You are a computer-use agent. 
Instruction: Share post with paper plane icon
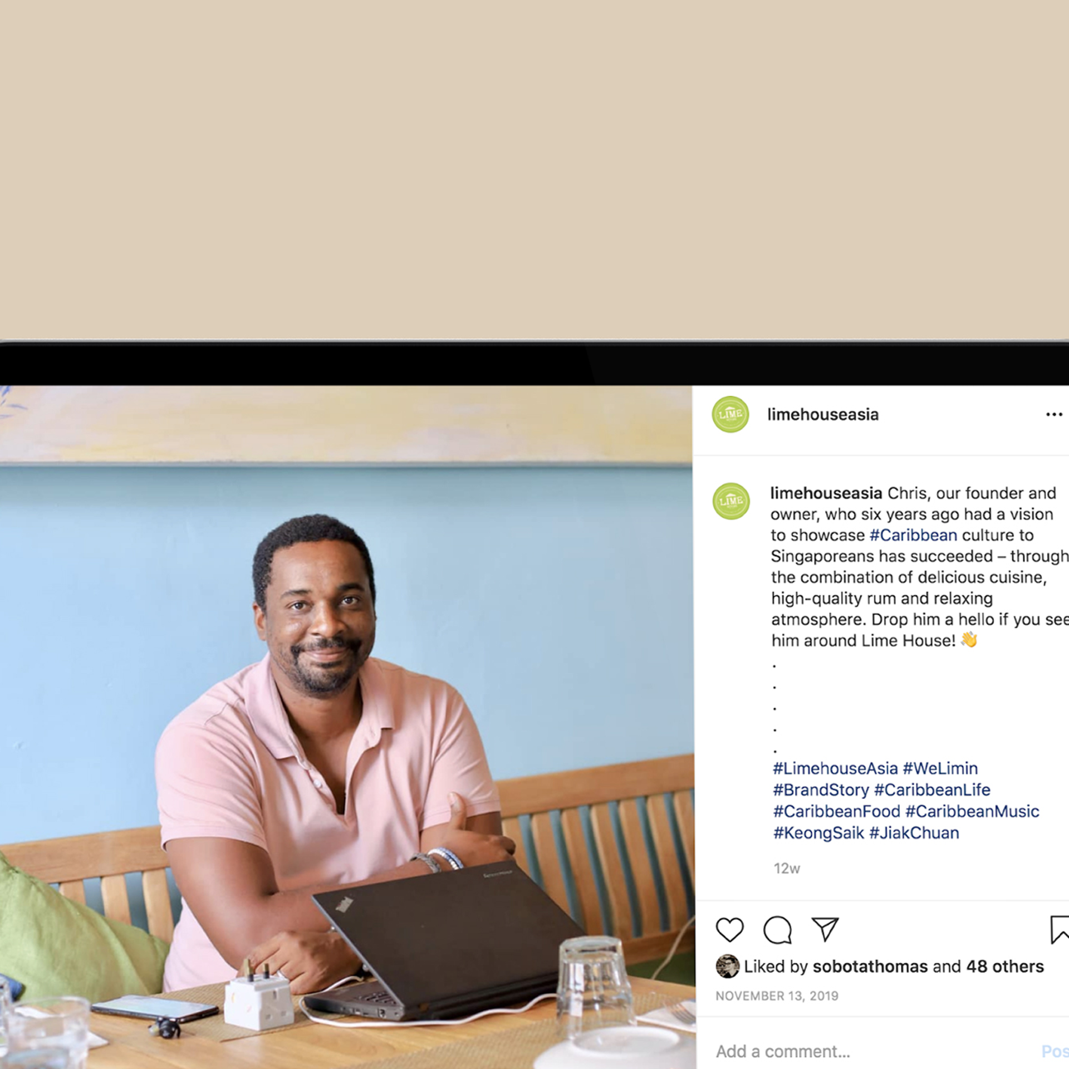click(825, 929)
